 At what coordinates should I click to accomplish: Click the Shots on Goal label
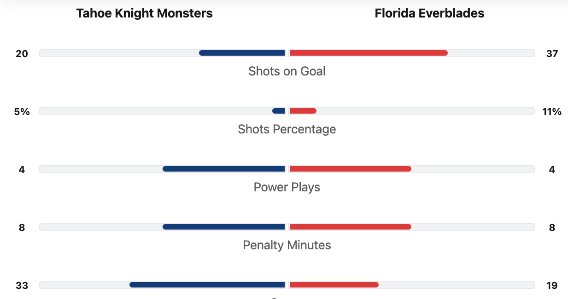point(287,71)
